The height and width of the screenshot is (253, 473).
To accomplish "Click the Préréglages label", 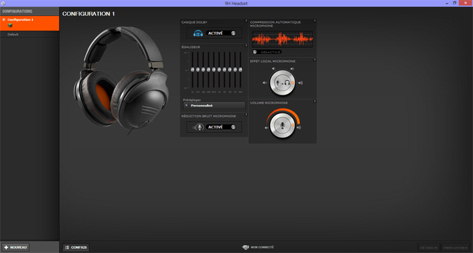I will [191, 100].
